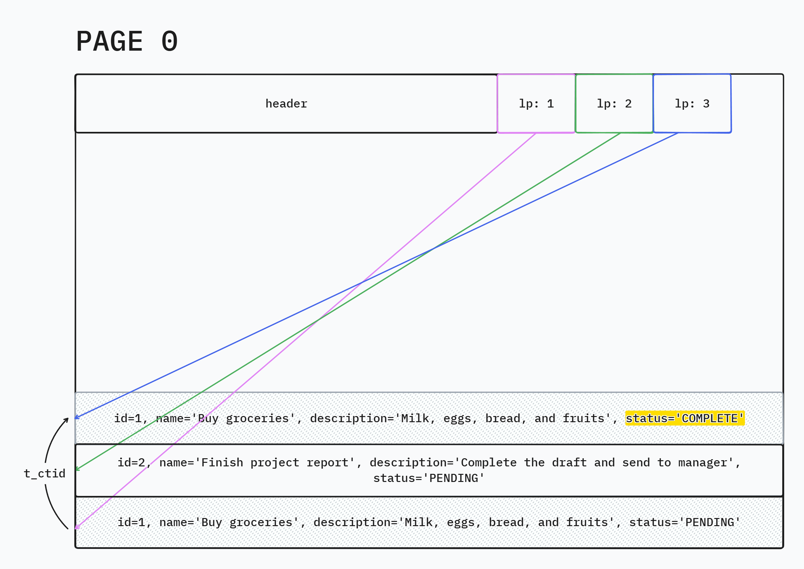Screen dimensions: 804x569
Task: Click the t_ctid label
Action: (x=44, y=474)
